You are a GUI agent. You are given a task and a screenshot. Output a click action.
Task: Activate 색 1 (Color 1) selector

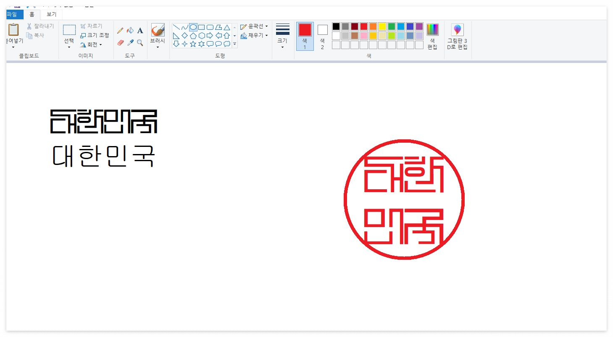305,37
